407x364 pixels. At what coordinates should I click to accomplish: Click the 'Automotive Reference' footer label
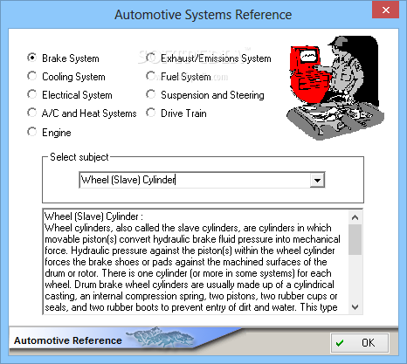[x=68, y=340]
